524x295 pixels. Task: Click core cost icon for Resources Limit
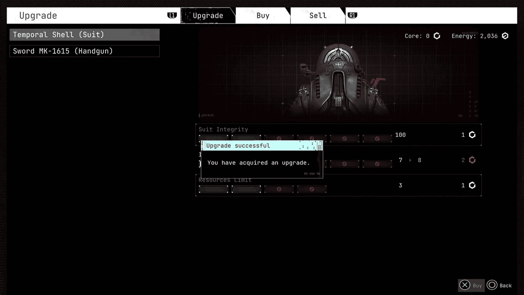pyautogui.click(x=472, y=185)
